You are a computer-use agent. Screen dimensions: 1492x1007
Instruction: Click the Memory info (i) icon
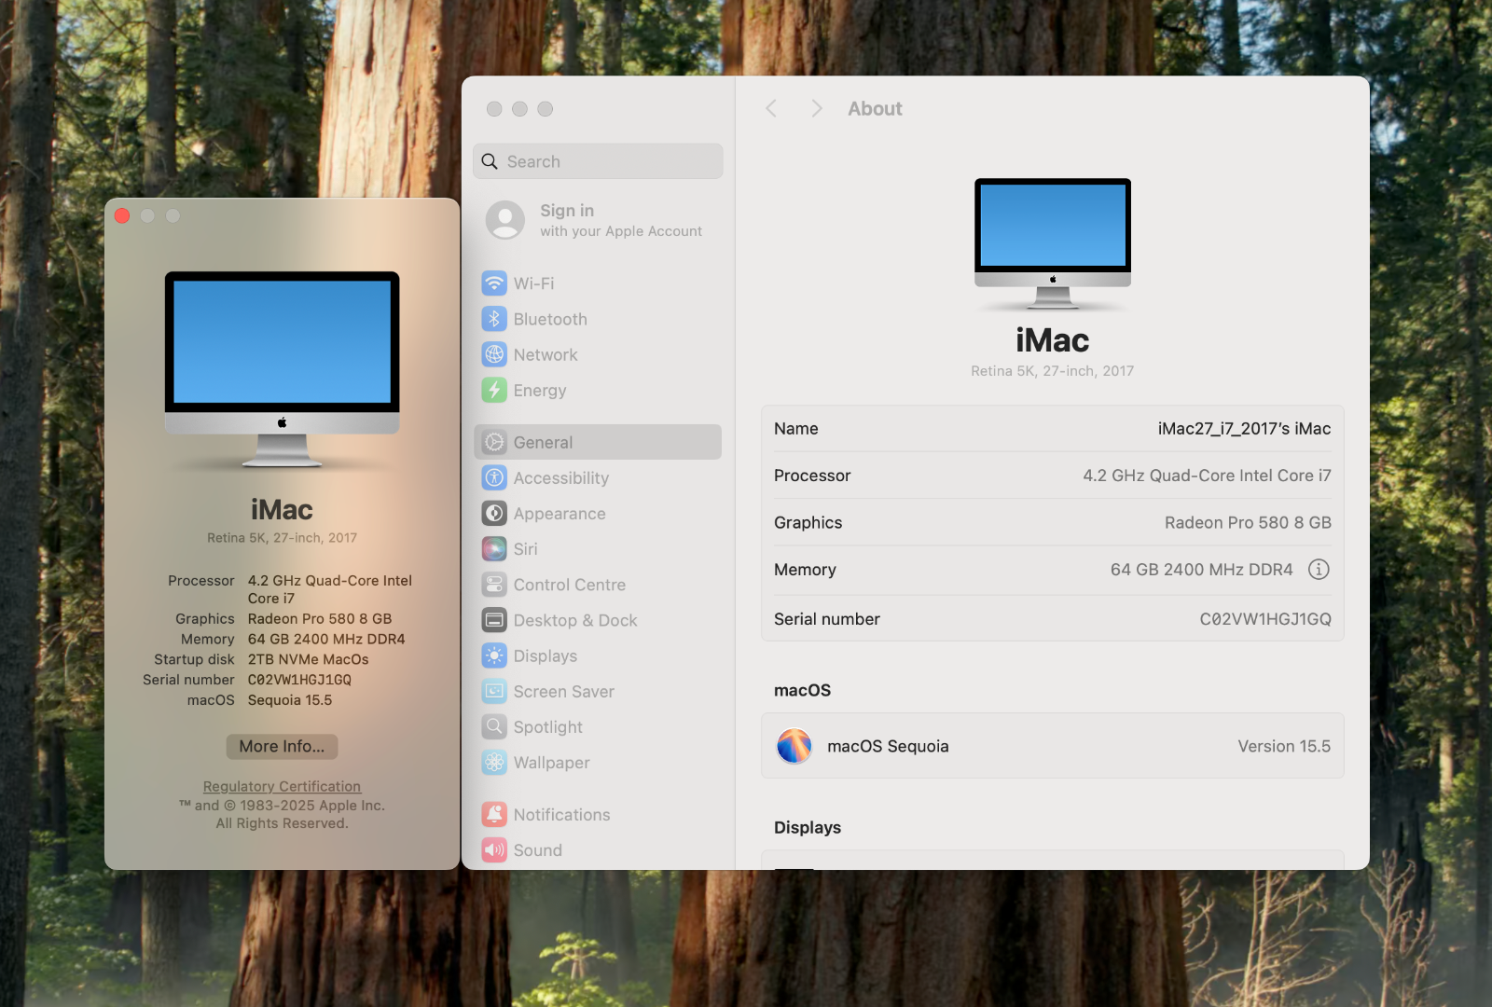pyautogui.click(x=1319, y=569)
